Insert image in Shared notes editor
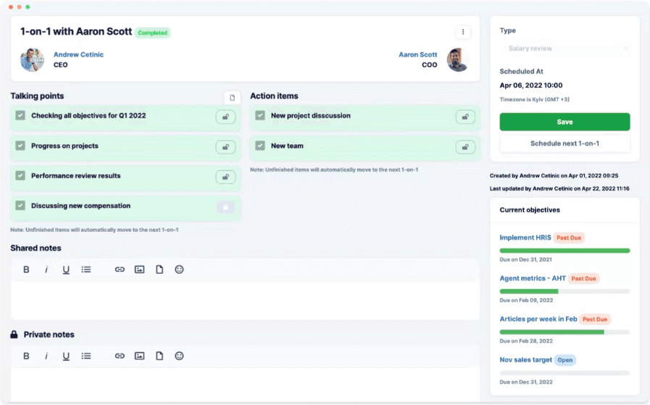Image resolution: width=650 pixels, height=405 pixels. tap(139, 270)
